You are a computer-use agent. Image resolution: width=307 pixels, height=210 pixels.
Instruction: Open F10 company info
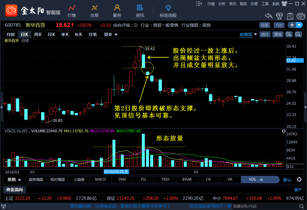pos(279,25)
